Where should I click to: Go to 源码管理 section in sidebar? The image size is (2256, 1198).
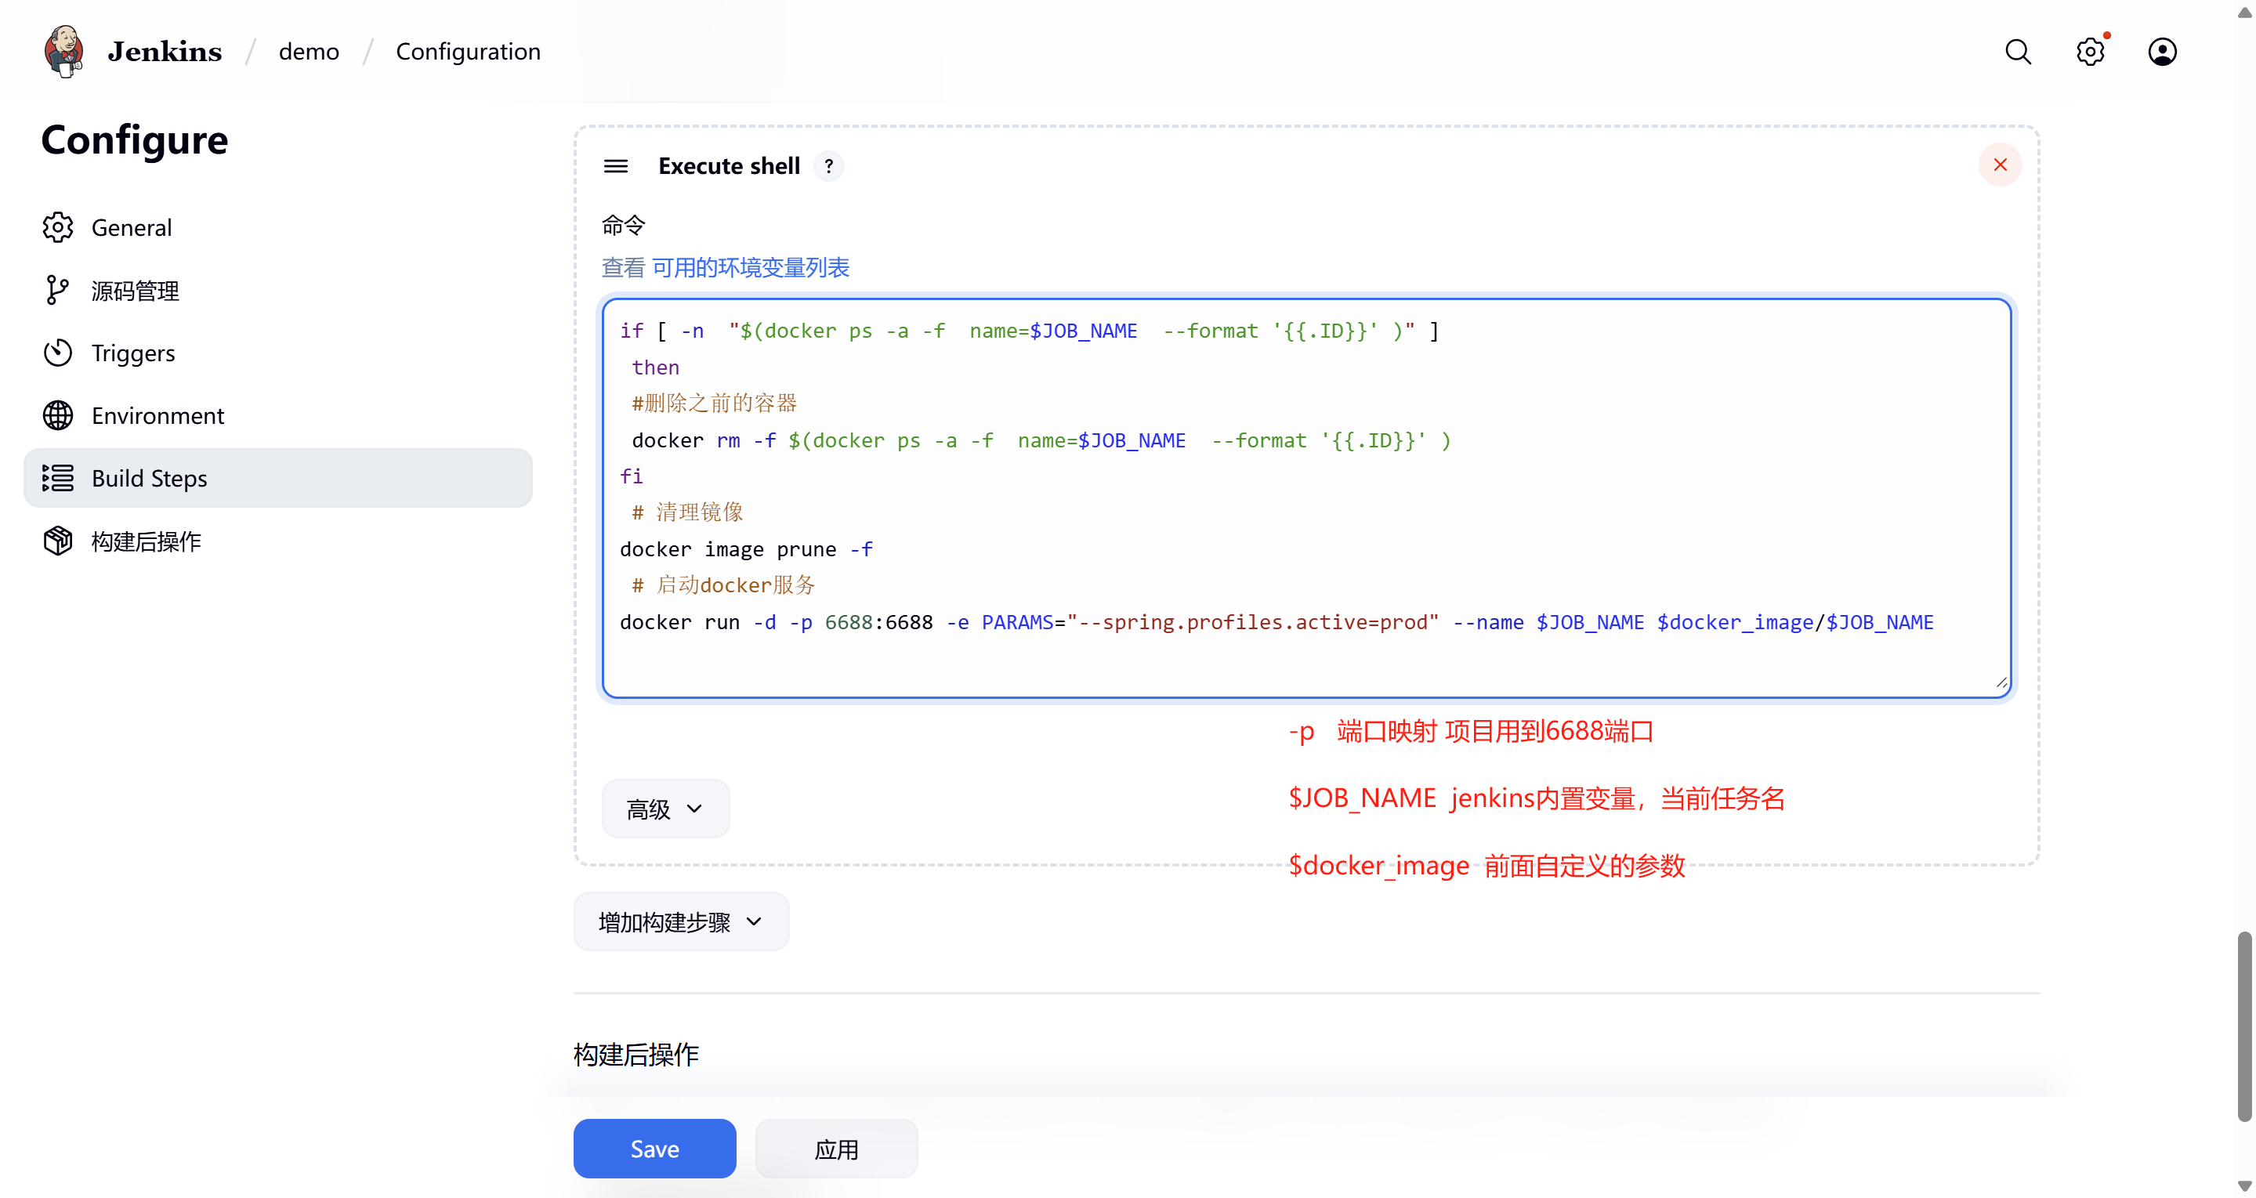pos(135,291)
